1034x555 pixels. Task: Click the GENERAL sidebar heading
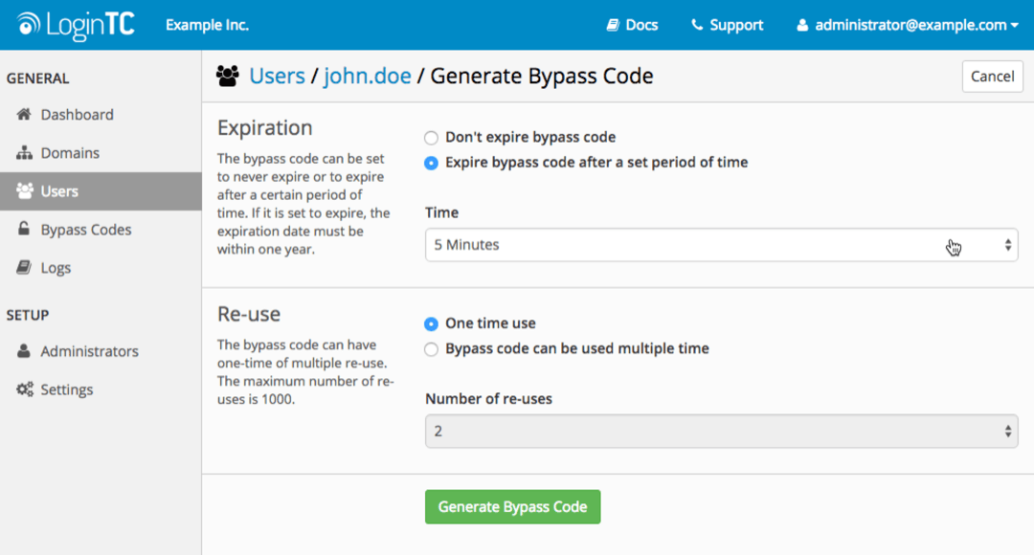pyautogui.click(x=37, y=78)
